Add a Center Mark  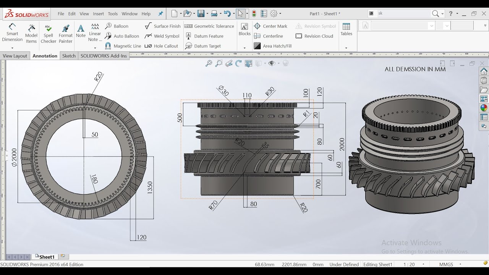pos(270,26)
